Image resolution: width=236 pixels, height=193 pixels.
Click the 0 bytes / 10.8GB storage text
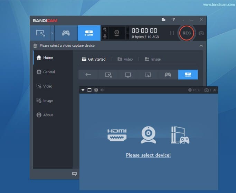click(145, 37)
